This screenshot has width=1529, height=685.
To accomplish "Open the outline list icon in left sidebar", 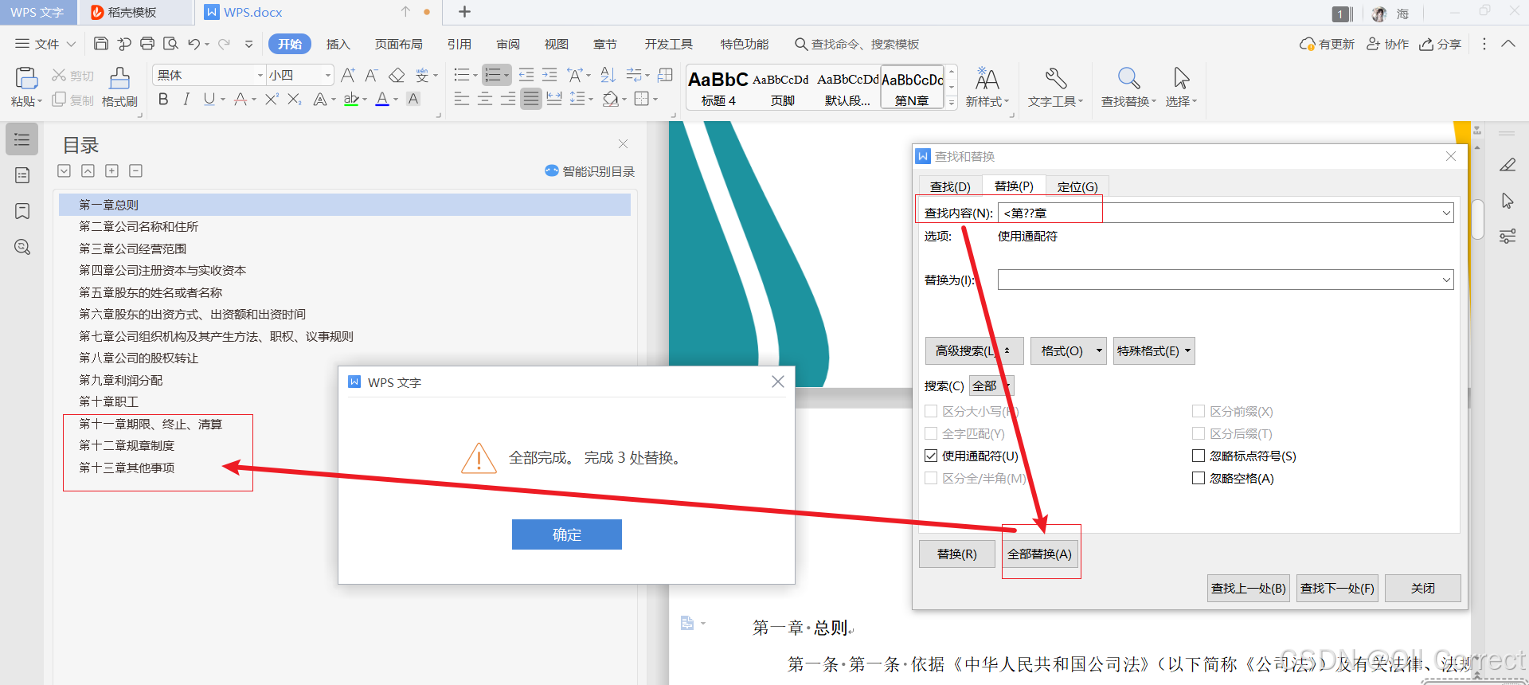I will coord(22,139).
